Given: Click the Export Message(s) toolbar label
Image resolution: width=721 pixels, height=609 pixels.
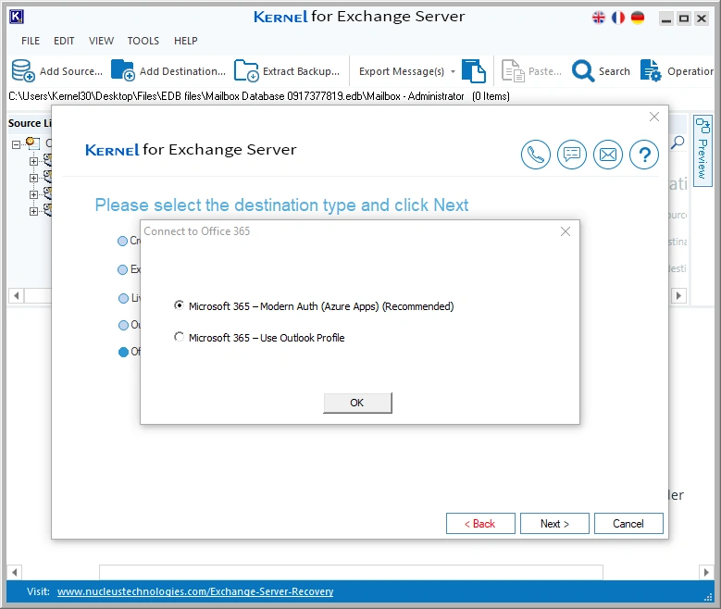Looking at the screenshot, I should (402, 71).
